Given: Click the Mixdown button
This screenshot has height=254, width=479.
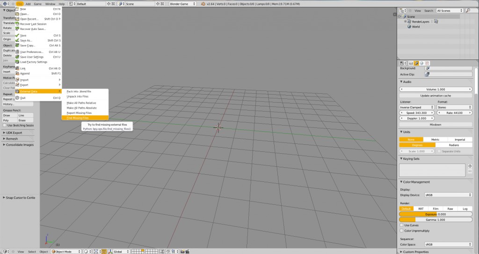Looking at the screenshot, I should pyautogui.click(x=435, y=125).
